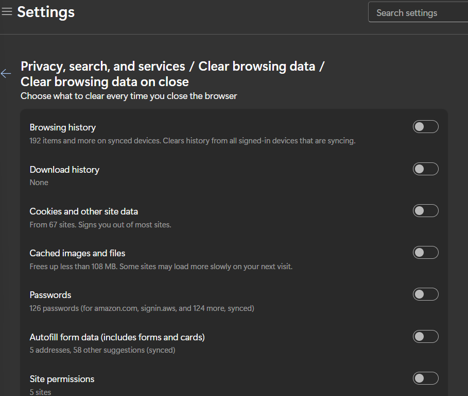Click the '192 items and more' description
The height and width of the screenshot is (396, 468).
(193, 141)
